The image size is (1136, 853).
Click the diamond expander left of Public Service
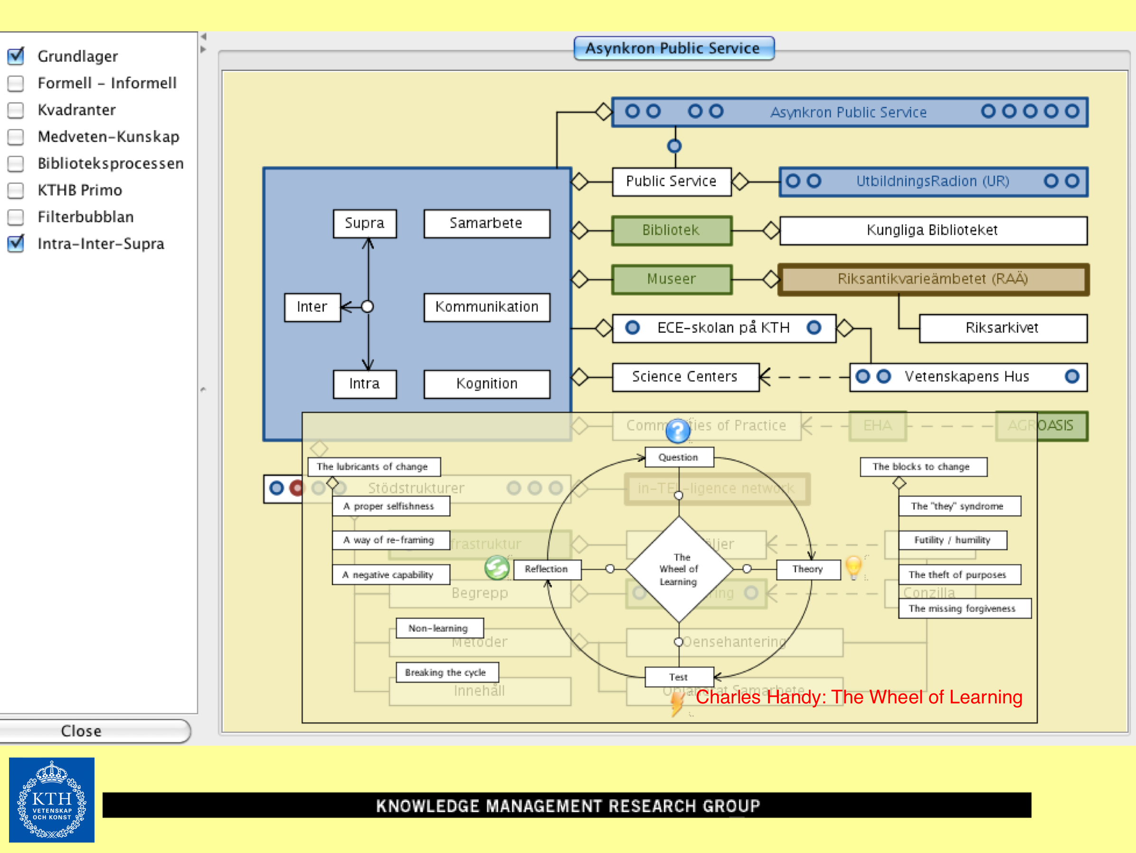[579, 181]
